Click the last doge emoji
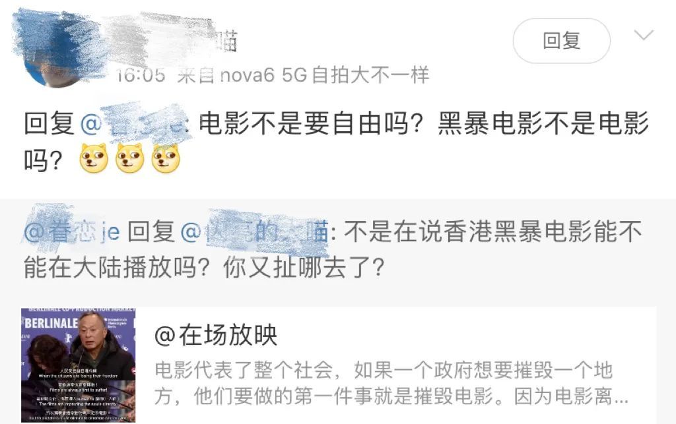The height and width of the screenshot is (424, 676). 166,159
